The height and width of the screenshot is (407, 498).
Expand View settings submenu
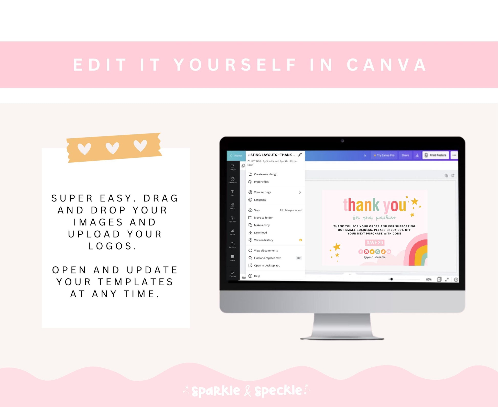tap(300, 192)
